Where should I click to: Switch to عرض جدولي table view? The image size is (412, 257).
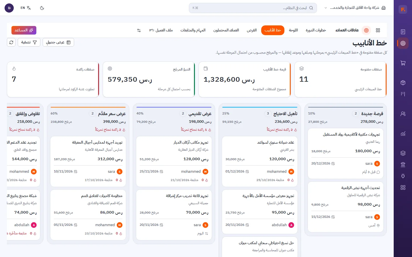(58, 42)
